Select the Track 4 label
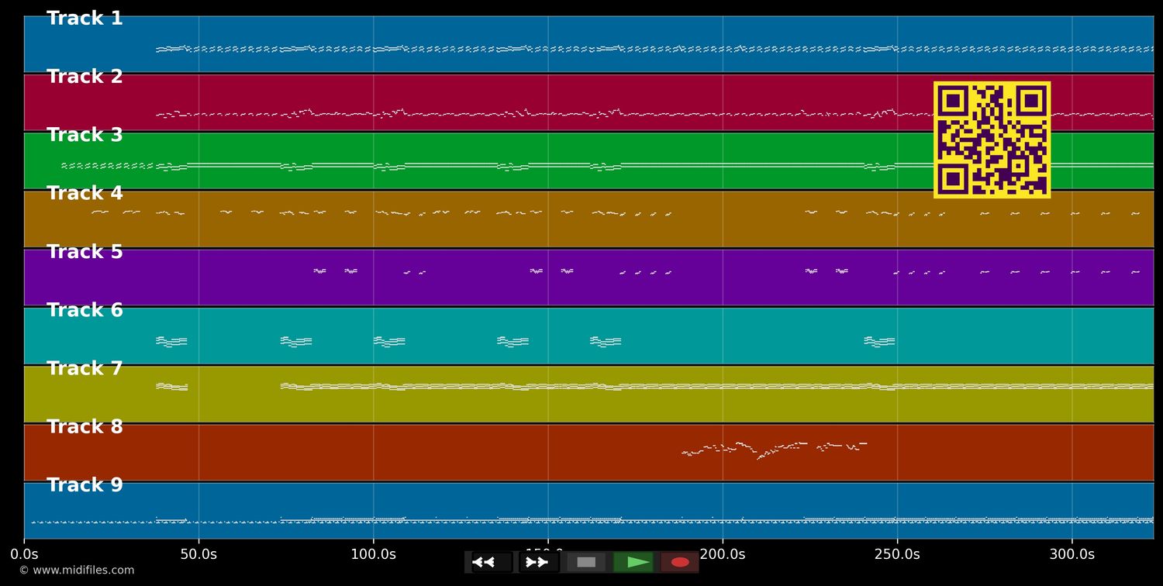 85,194
